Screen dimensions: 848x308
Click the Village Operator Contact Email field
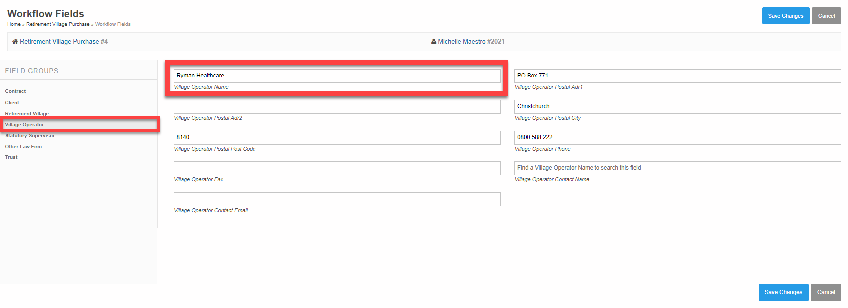pos(337,199)
